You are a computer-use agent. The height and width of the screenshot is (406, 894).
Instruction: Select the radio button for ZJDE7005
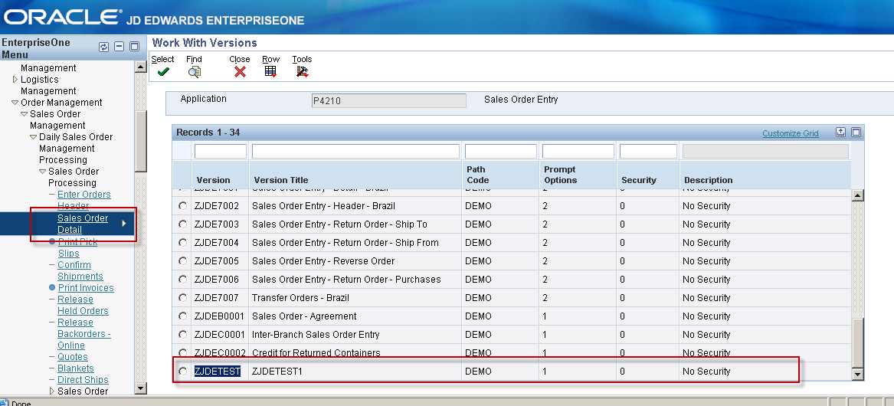point(182,260)
